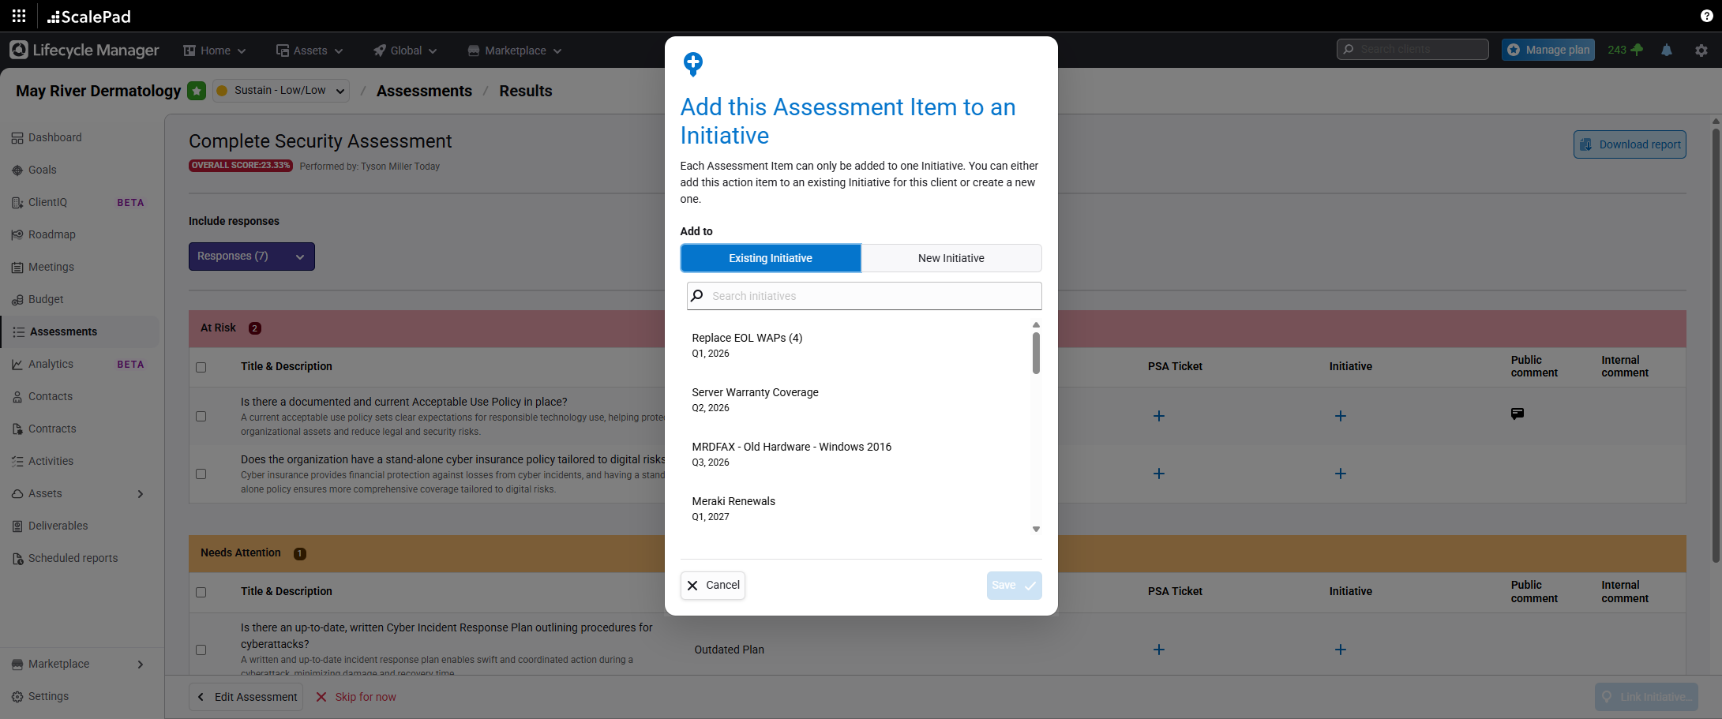Open the notification bell in the top bar

tap(1666, 50)
